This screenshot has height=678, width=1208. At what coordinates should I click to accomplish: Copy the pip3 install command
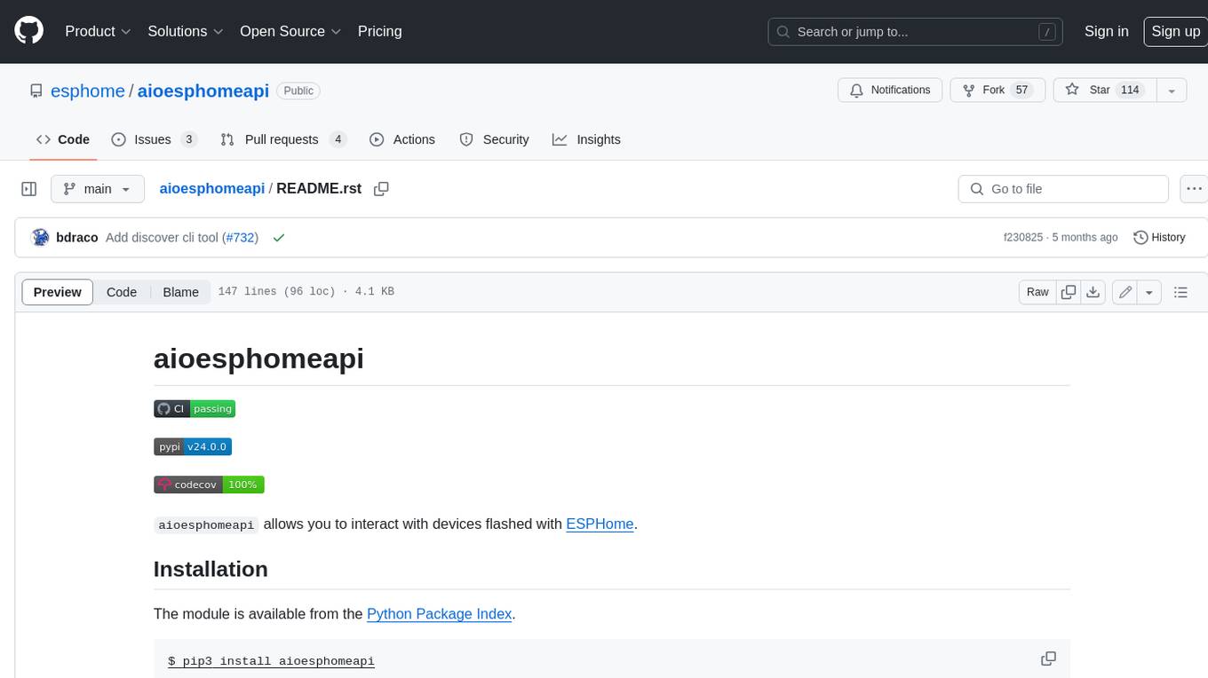coord(1049,658)
